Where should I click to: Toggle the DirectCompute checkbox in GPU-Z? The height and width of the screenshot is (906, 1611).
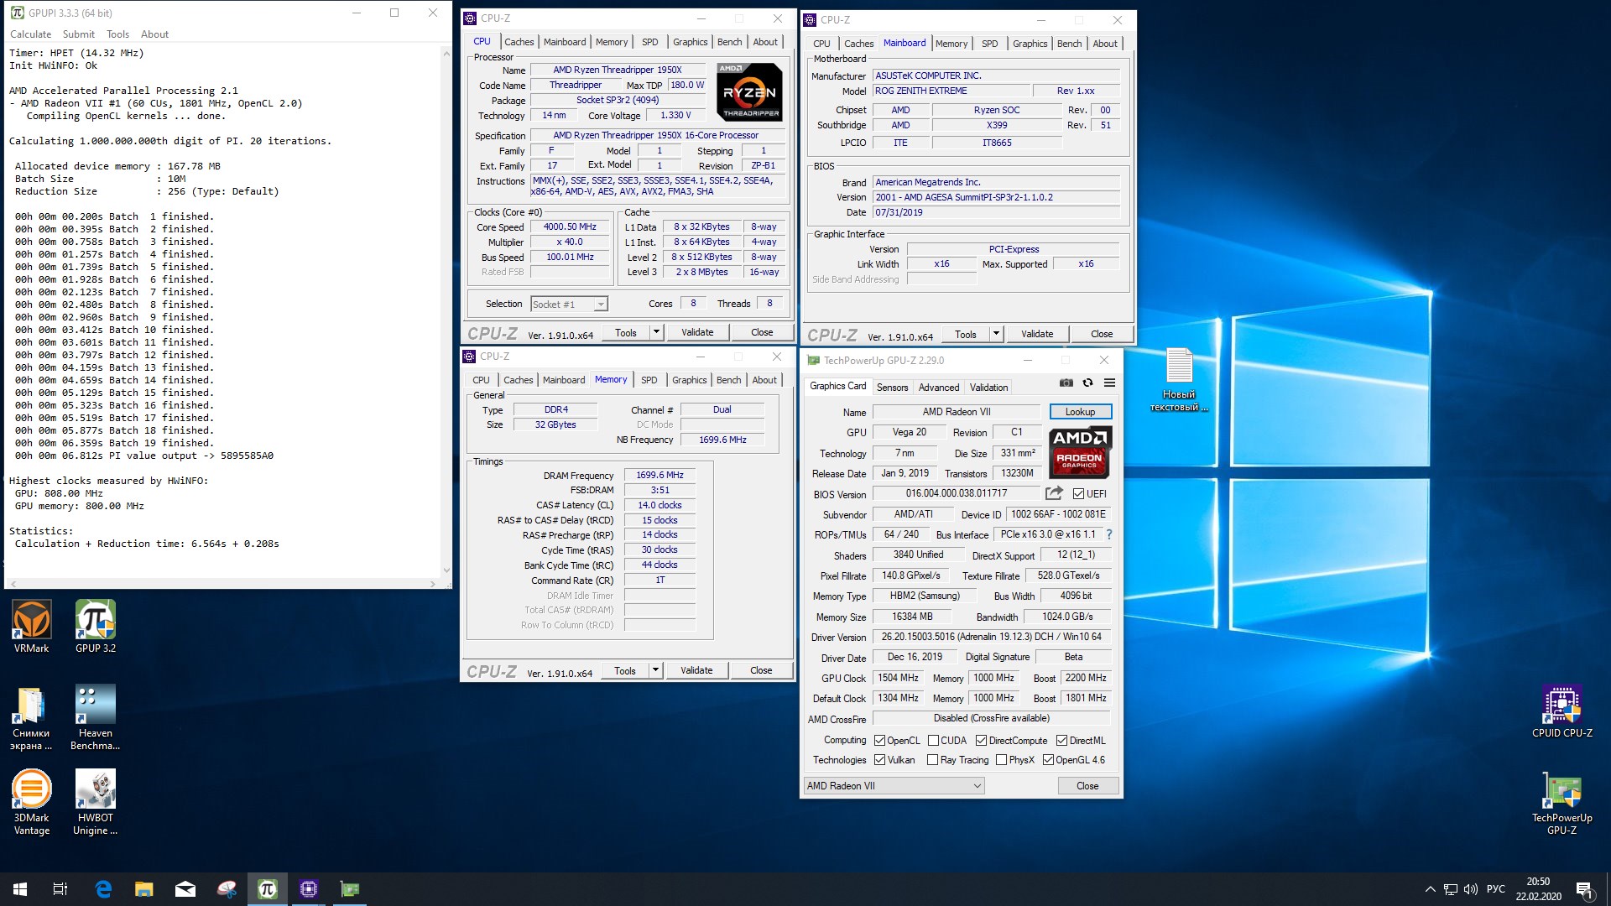click(981, 741)
